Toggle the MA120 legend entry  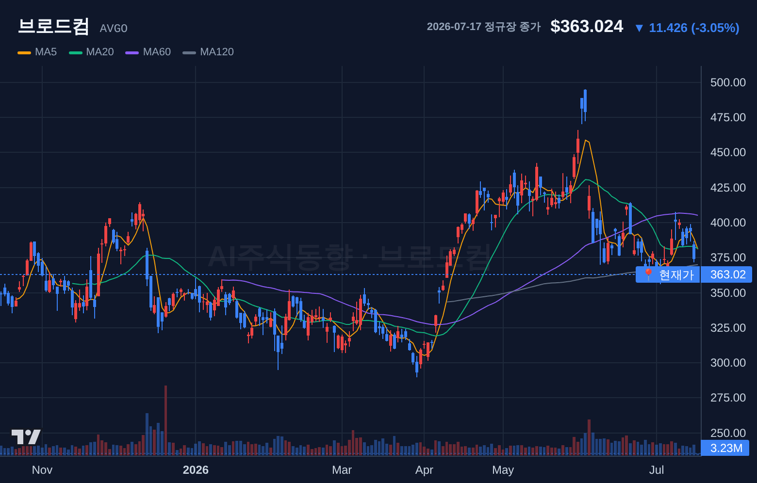pos(208,52)
